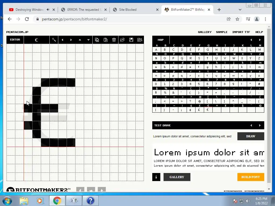
Task: Select the £ glyph cell in the map
Action: pos(199,110)
